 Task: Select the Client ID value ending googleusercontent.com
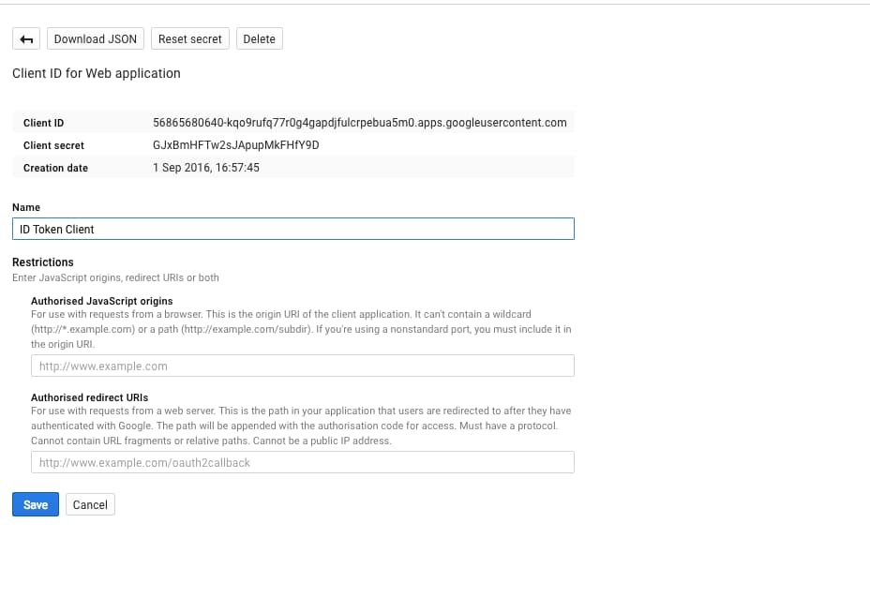360,123
